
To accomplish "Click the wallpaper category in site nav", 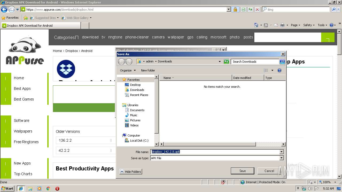I will coord(176,37).
